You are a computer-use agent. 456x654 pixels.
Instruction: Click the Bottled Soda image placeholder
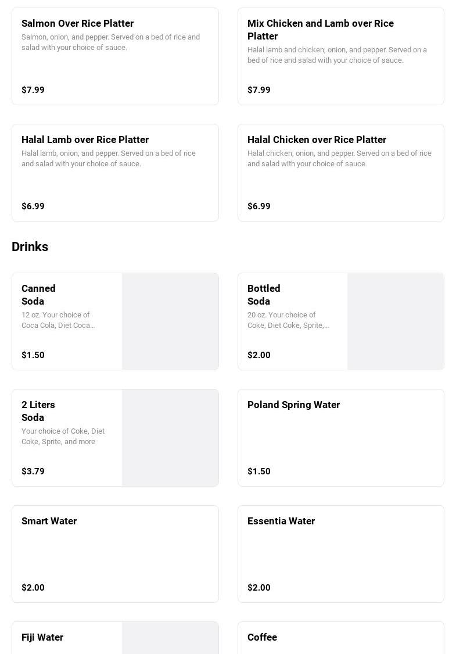(x=396, y=321)
